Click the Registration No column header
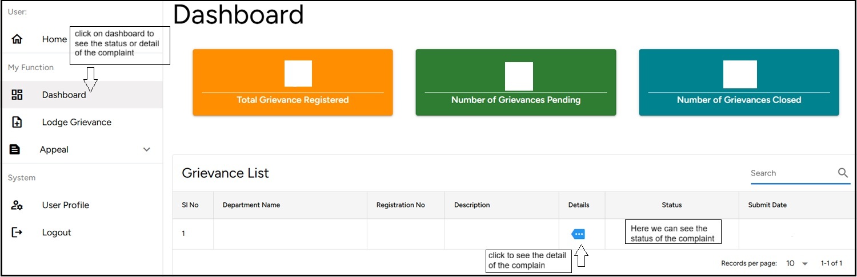 [x=401, y=205]
